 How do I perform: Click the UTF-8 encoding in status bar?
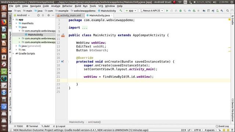point(198,130)
